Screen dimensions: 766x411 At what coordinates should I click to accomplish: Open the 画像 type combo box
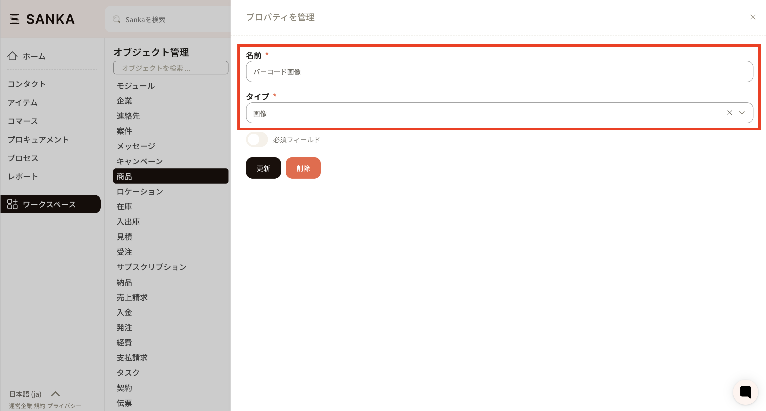point(476,113)
